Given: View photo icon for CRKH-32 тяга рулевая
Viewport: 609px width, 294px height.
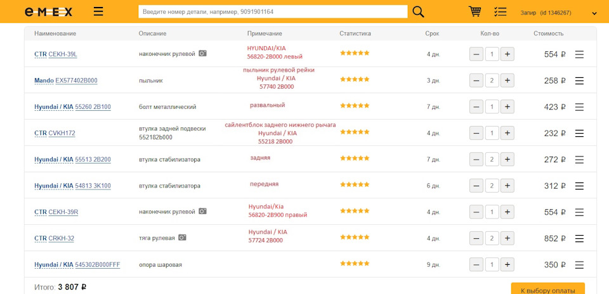Looking at the screenshot, I should point(182,238).
